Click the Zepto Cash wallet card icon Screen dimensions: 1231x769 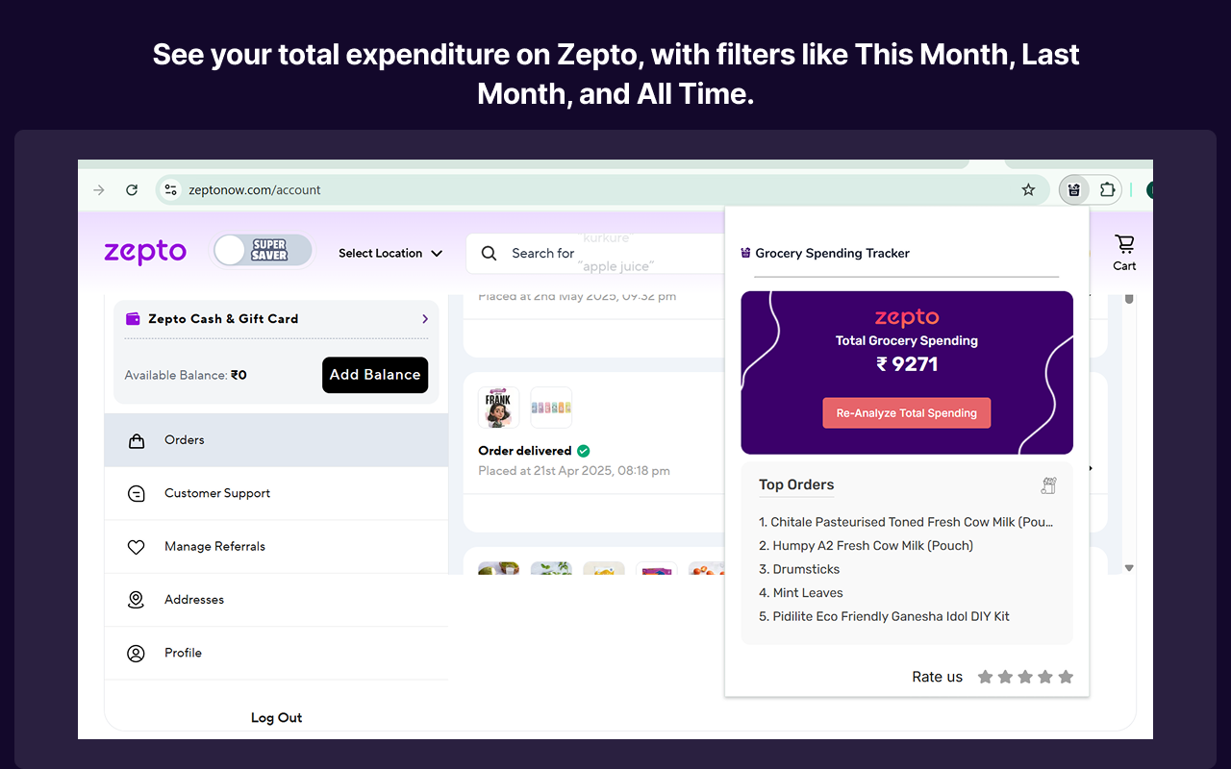click(x=132, y=318)
